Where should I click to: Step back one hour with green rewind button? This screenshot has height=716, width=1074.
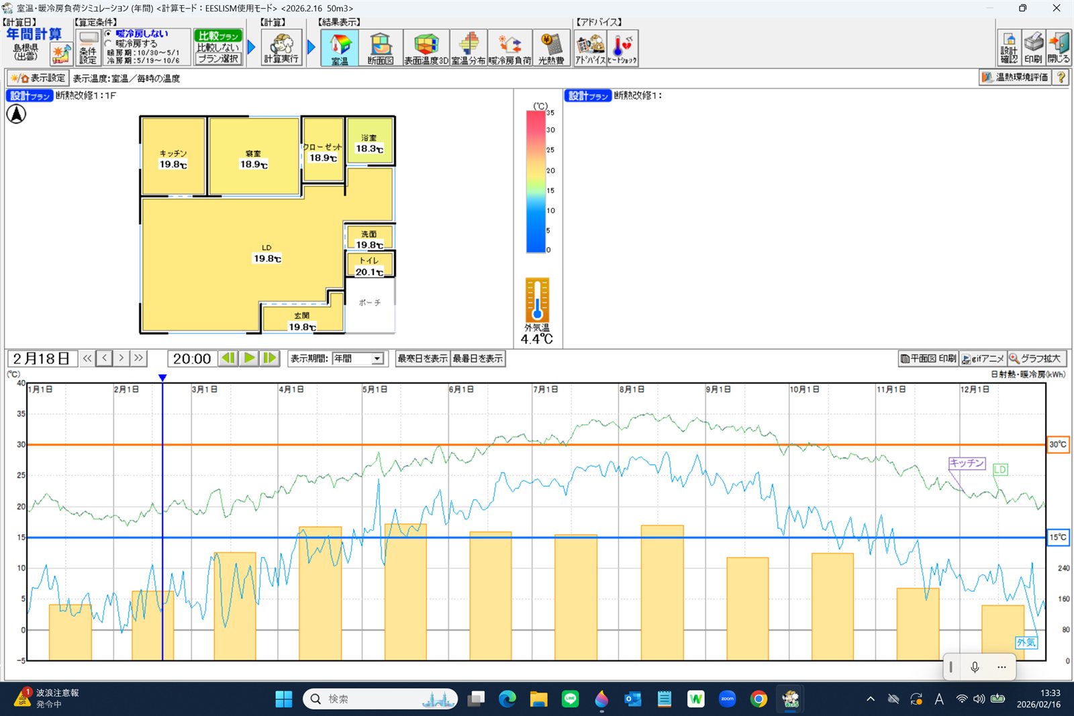tap(228, 358)
